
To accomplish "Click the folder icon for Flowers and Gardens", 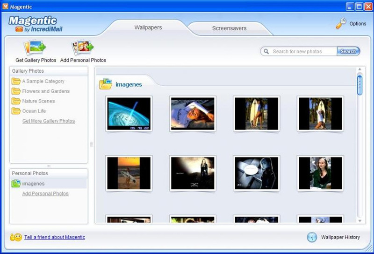I will click(16, 91).
